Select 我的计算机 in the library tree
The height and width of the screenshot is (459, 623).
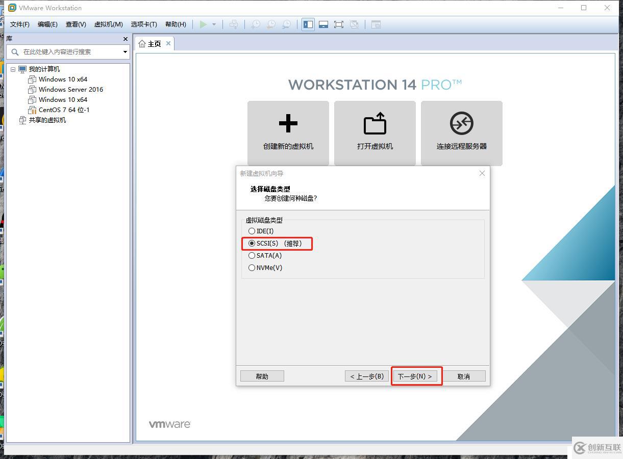[44, 69]
